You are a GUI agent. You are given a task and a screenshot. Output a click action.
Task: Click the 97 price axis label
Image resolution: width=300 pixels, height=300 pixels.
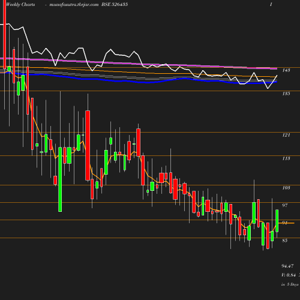click(x=285, y=205)
